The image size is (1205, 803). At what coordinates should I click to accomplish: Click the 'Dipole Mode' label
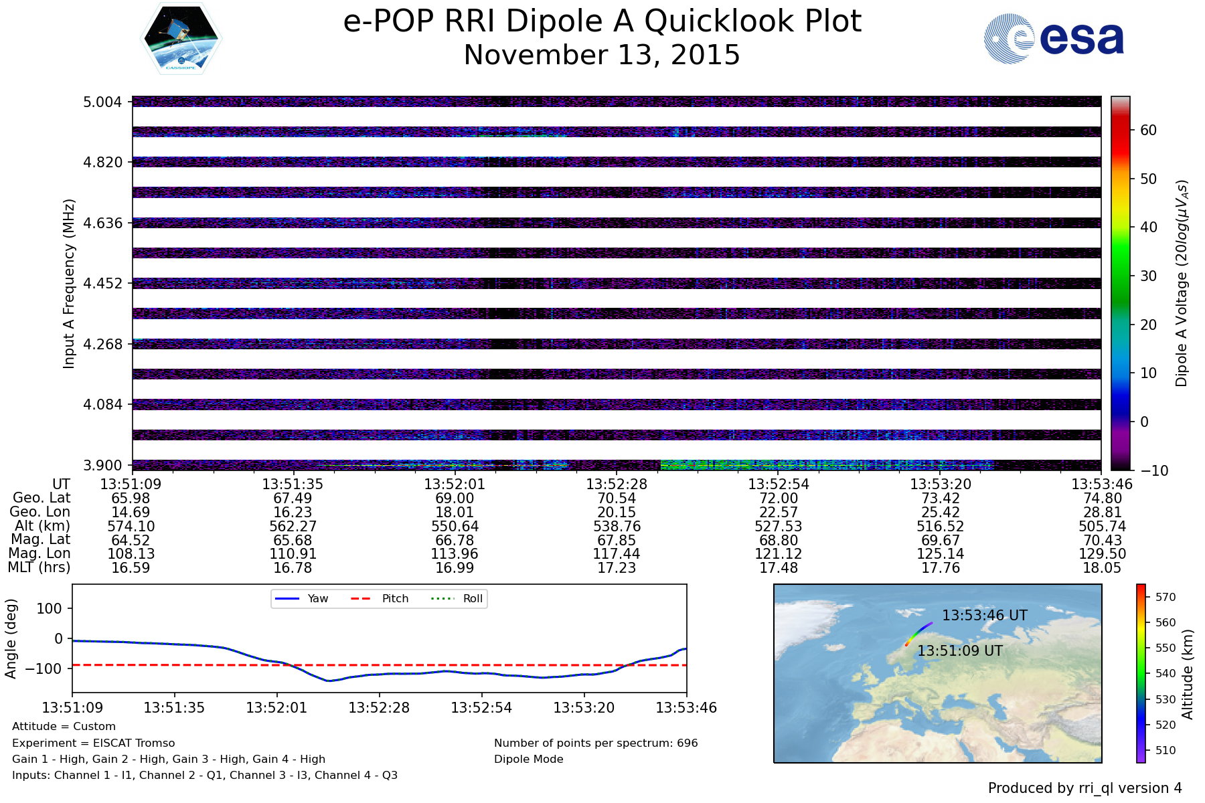(528, 760)
